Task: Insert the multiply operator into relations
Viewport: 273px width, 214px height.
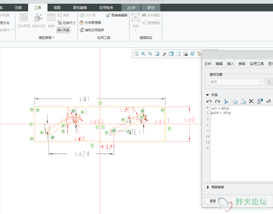Action: point(207,119)
